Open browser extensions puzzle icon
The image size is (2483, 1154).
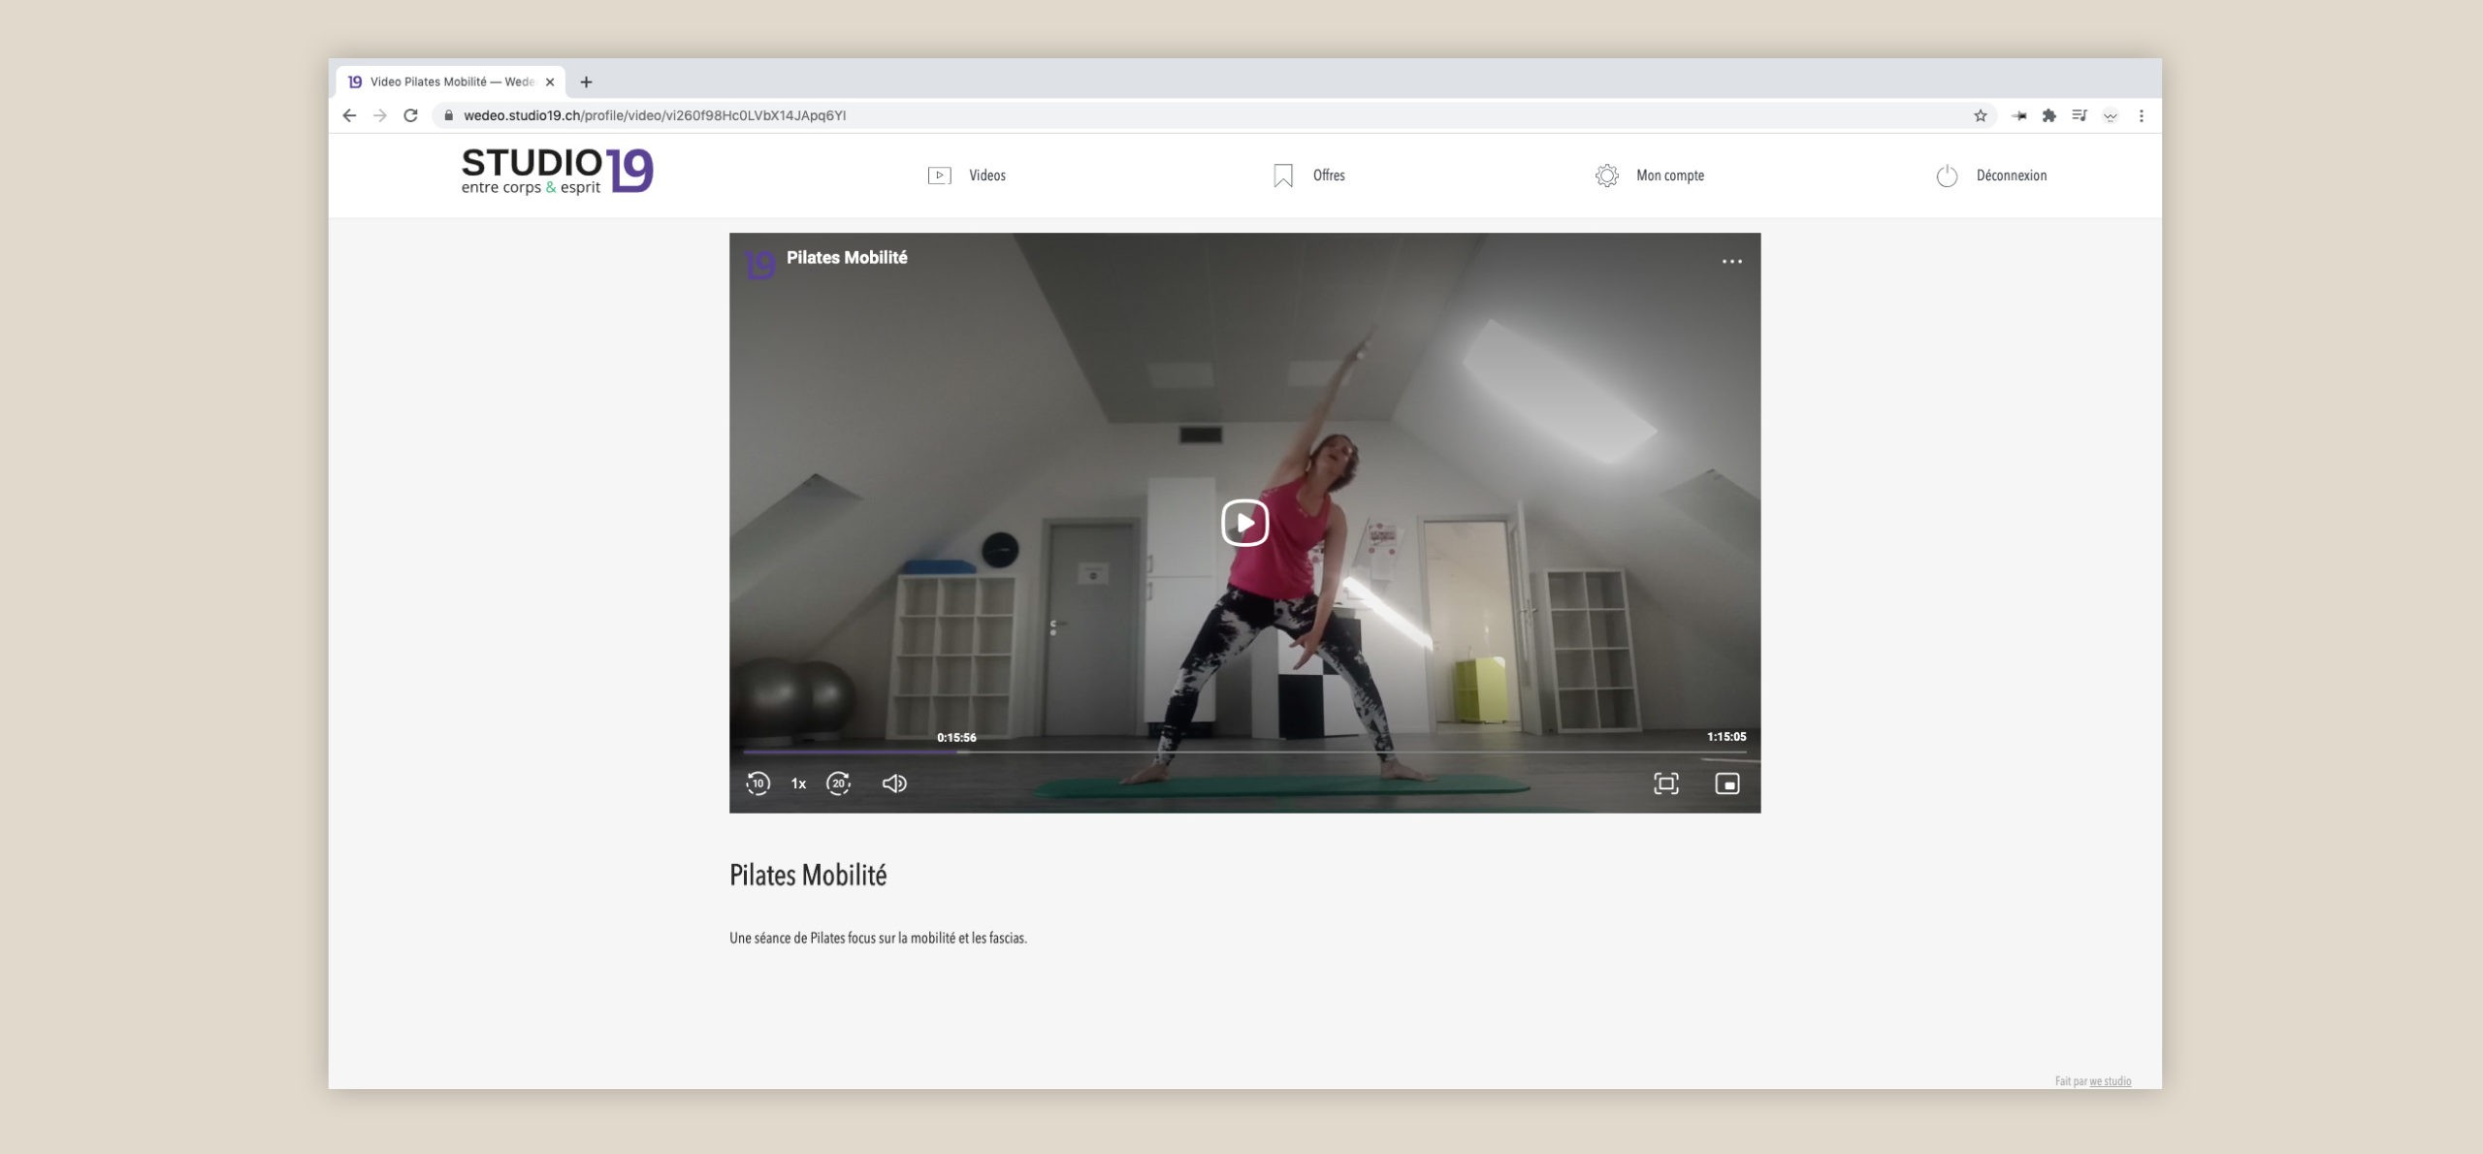[x=2048, y=115]
